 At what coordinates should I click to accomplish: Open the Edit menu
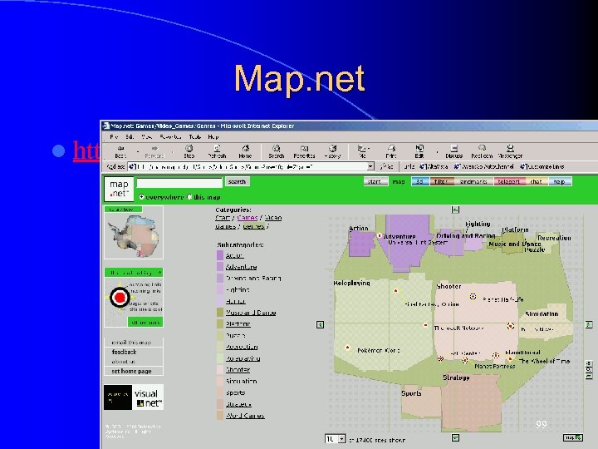click(x=130, y=136)
